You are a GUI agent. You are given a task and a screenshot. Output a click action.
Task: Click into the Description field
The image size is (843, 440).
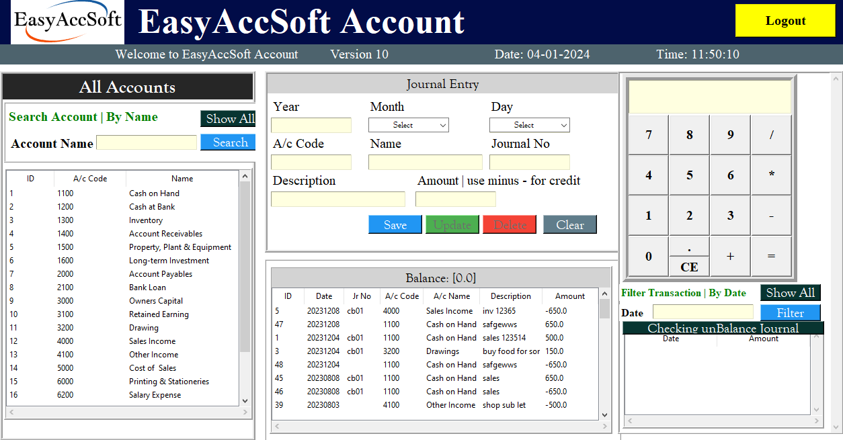click(x=338, y=200)
